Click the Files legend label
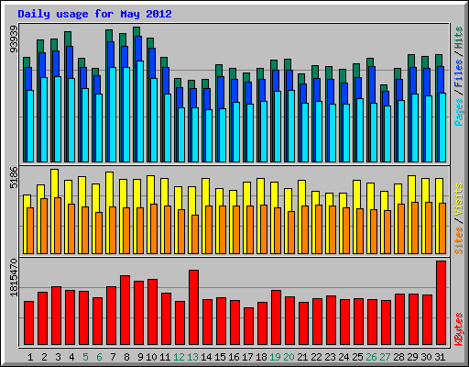Screen dimensions: 469x367 pyautogui.click(x=459, y=73)
